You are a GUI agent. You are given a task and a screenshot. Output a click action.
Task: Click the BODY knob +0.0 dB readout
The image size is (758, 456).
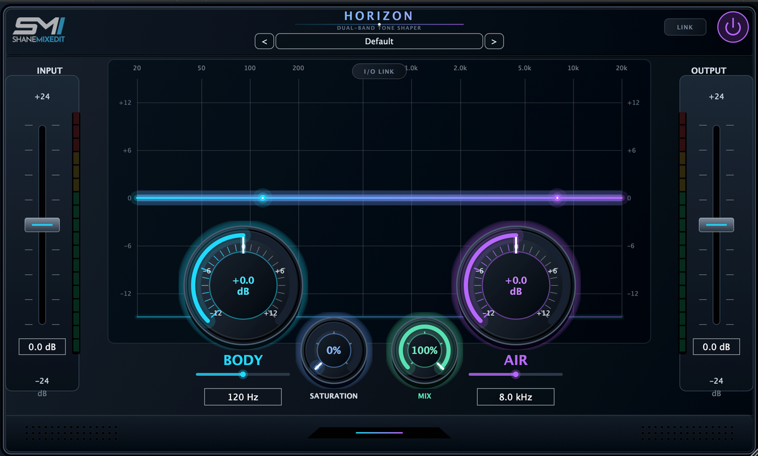[x=243, y=285]
